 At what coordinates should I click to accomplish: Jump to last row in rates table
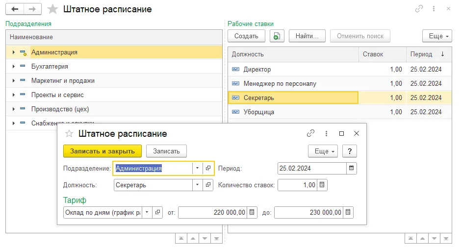click(x=446, y=238)
